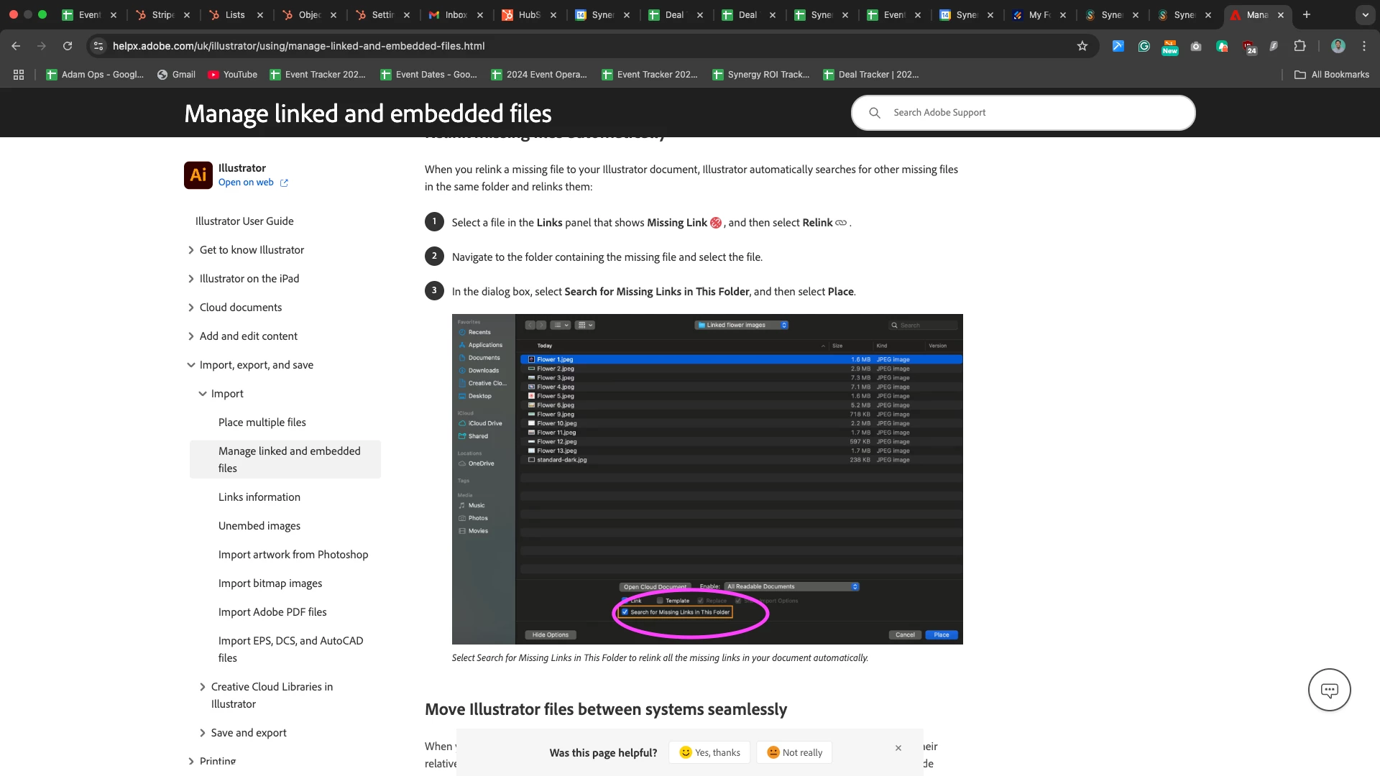Click the chat support bubble icon

point(1329,690)
